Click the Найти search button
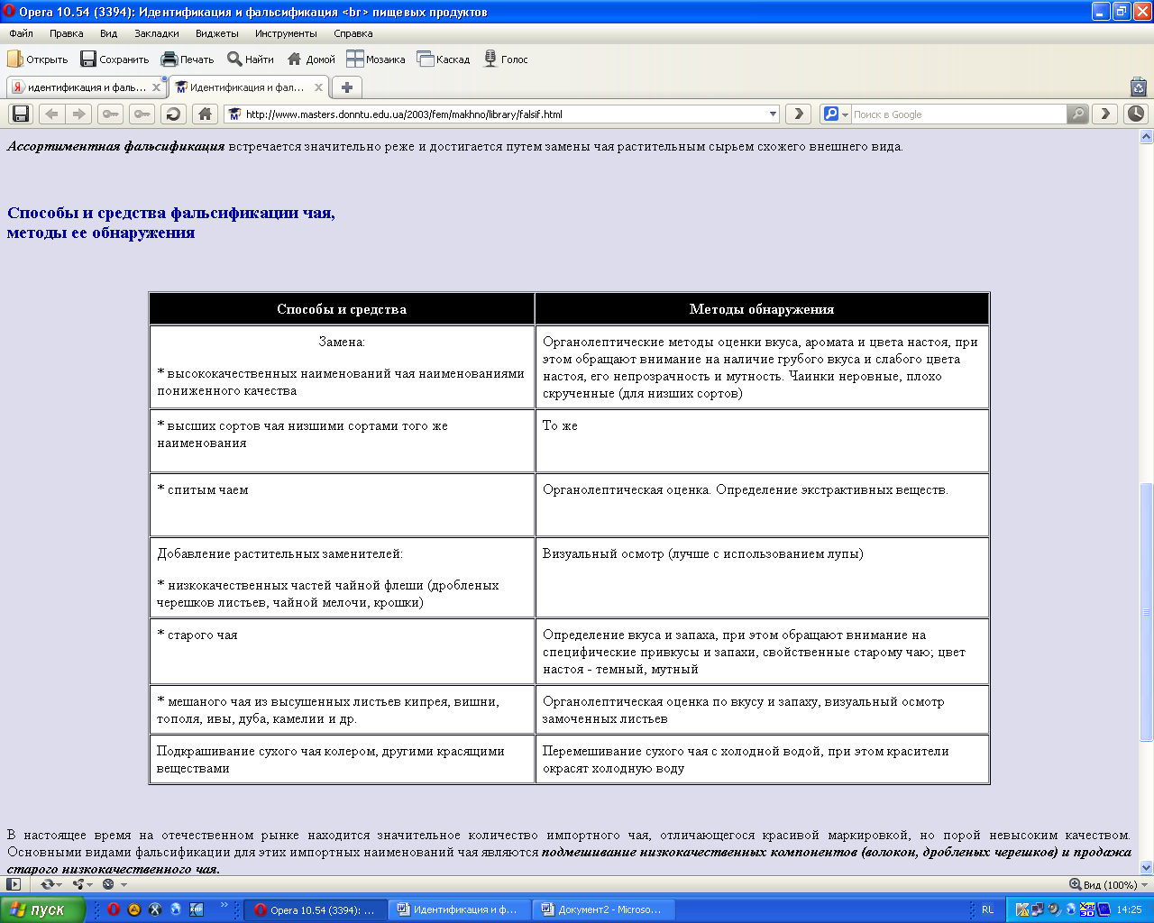 tap(251, 59)
